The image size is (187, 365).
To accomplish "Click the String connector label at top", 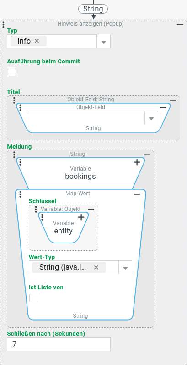I will [x=93, y=9].
